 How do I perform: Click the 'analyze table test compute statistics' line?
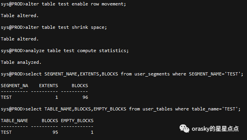point(65,51)
